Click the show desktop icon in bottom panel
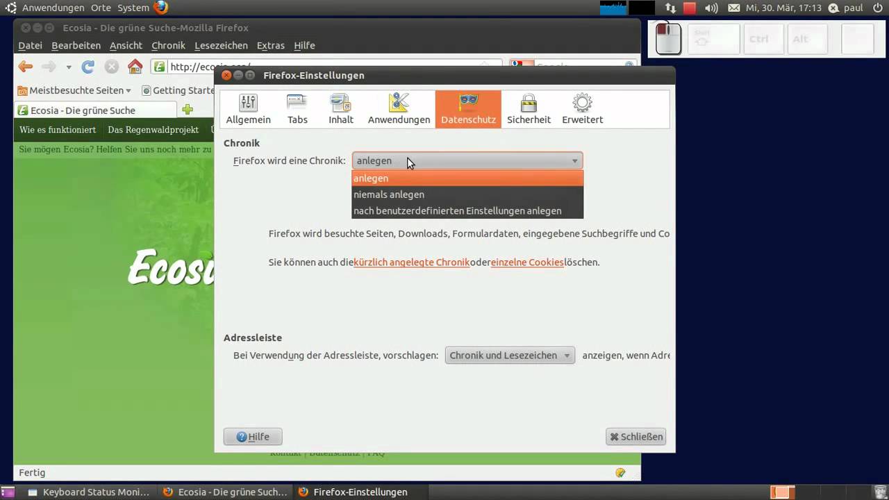The image size is (889, 500). (8, 492)
